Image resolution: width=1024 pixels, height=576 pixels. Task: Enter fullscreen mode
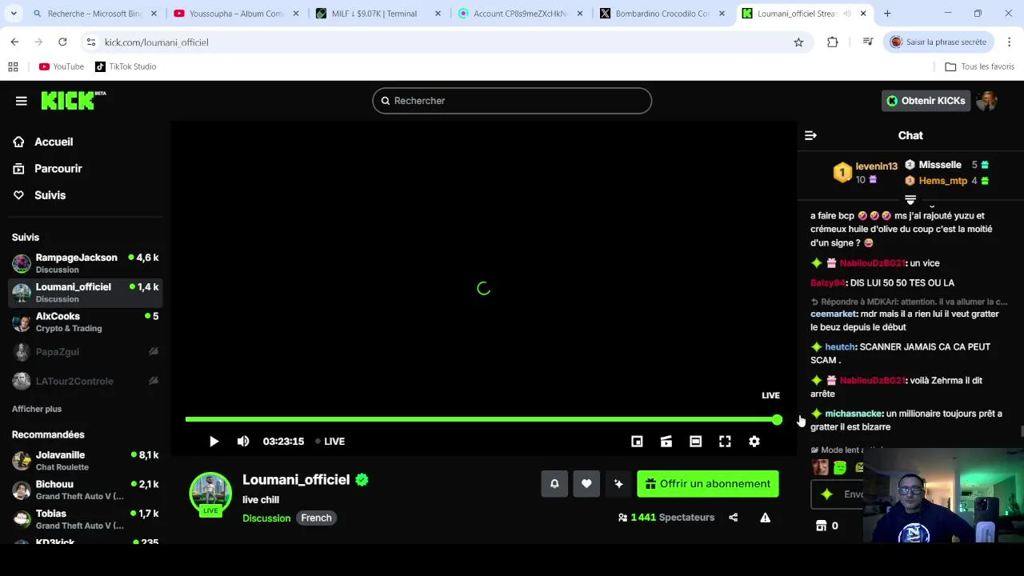pos(725,442)
